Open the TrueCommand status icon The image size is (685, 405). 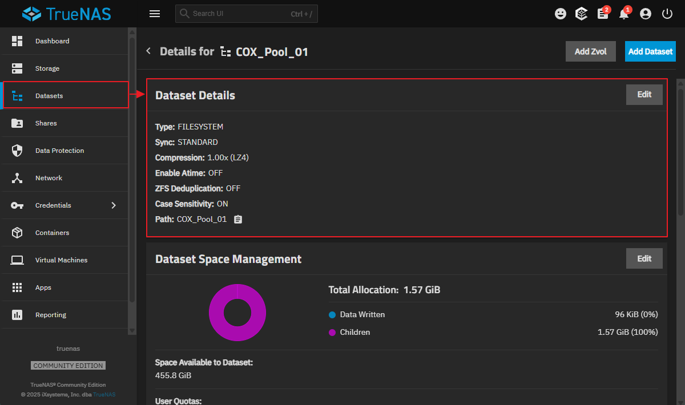click(582, 14)
